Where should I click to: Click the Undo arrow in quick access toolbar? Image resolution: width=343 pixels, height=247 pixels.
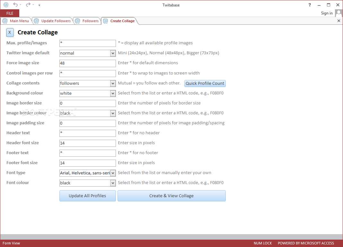(15, 4)
